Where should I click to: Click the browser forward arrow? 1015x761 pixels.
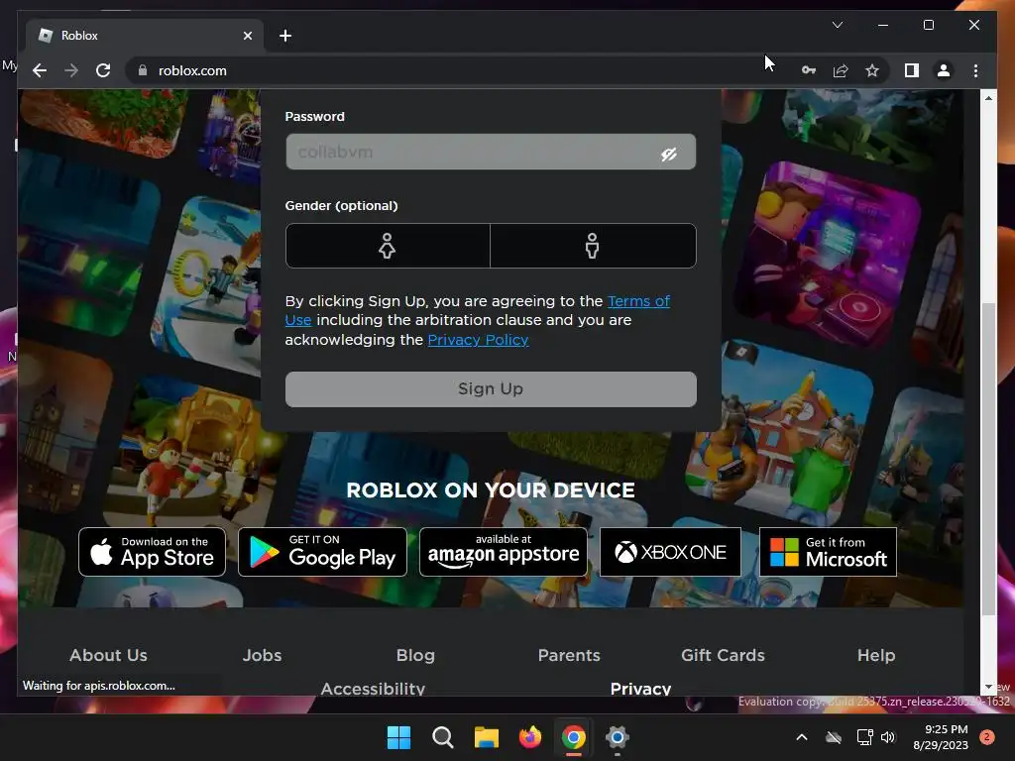(71, 70)
